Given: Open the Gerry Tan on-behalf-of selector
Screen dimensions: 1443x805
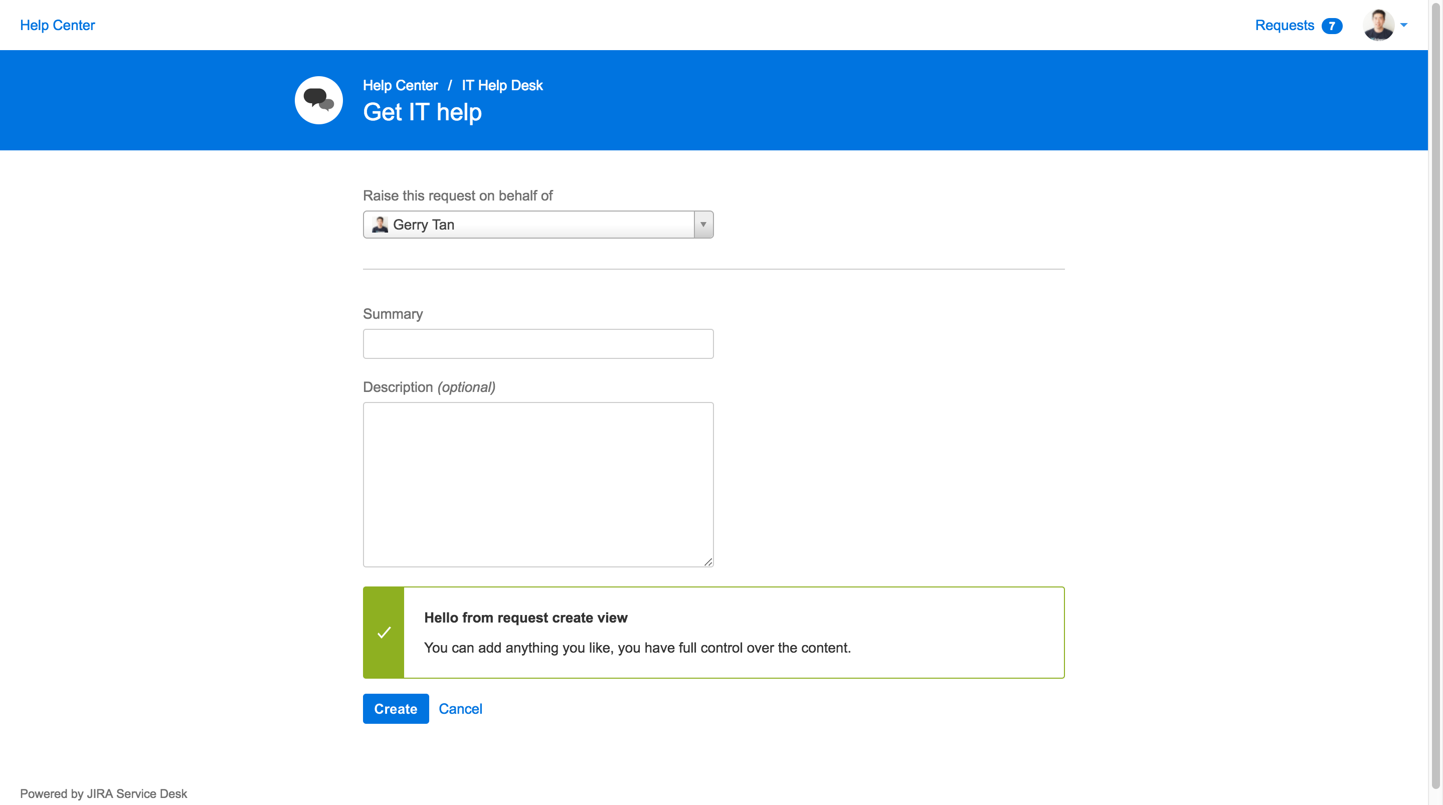Looking at the screenshot, I should [538, 225].
